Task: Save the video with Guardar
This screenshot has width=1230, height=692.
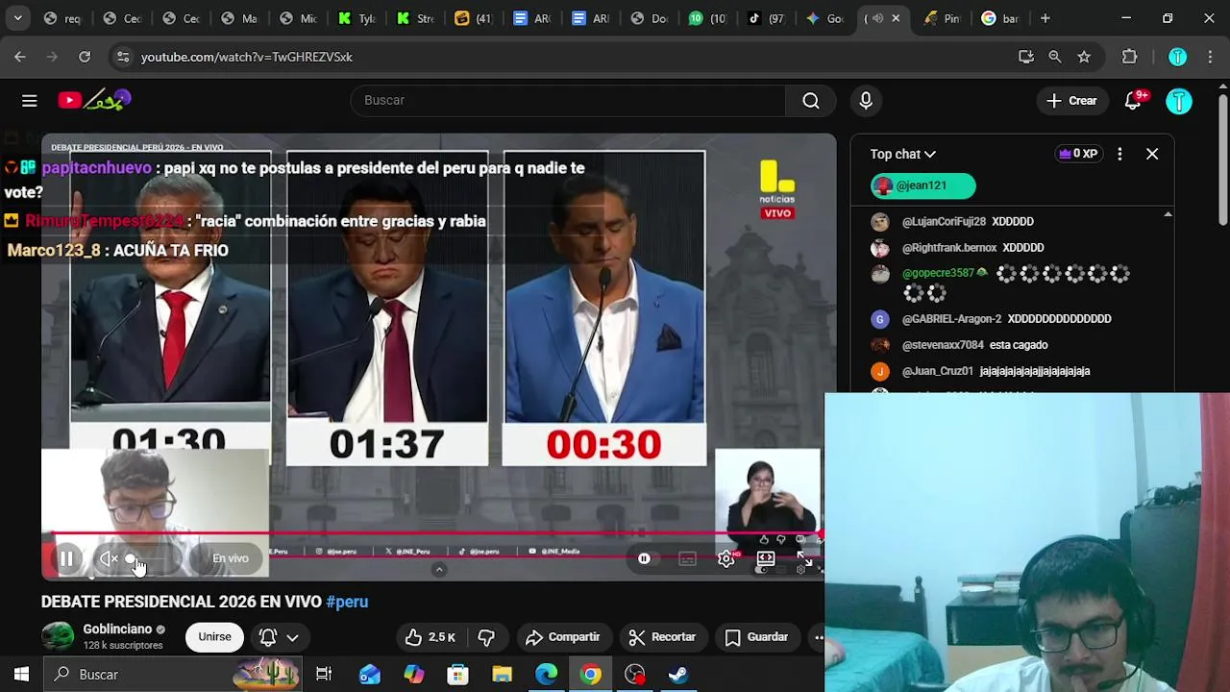Action: [x=756, y=637]
